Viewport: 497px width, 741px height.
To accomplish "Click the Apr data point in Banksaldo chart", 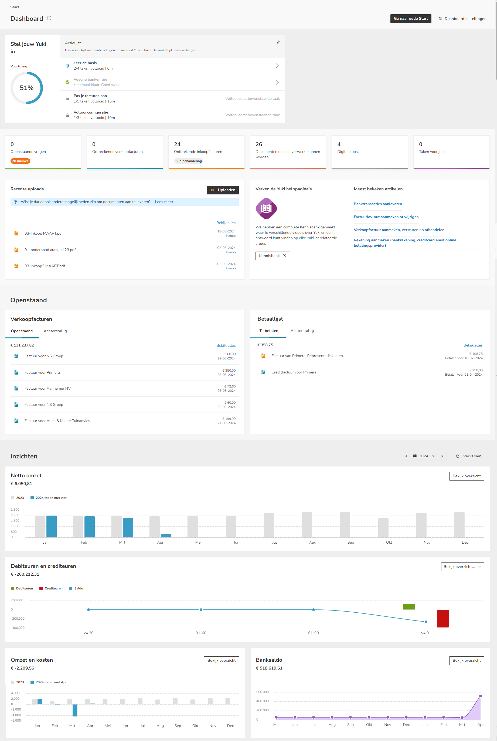I will click(481, 696).
